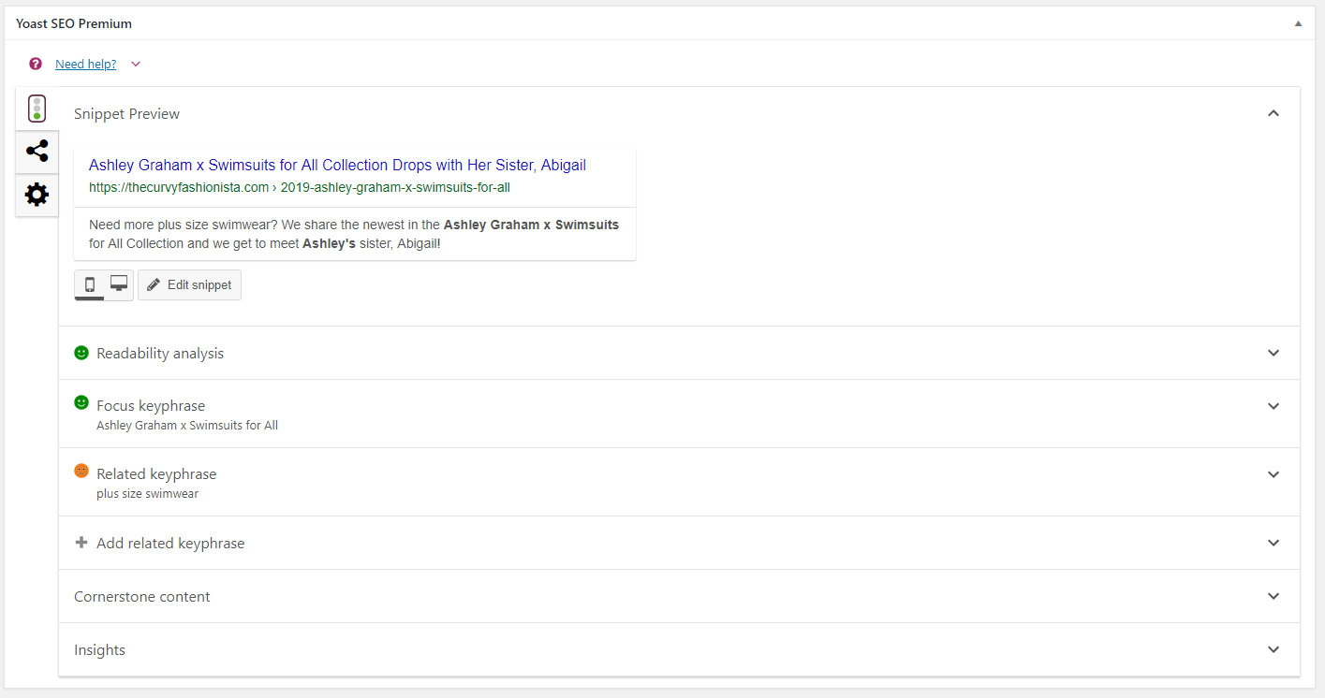
Task: Switch to desktop snippet preview
Action: click(119, 284)
